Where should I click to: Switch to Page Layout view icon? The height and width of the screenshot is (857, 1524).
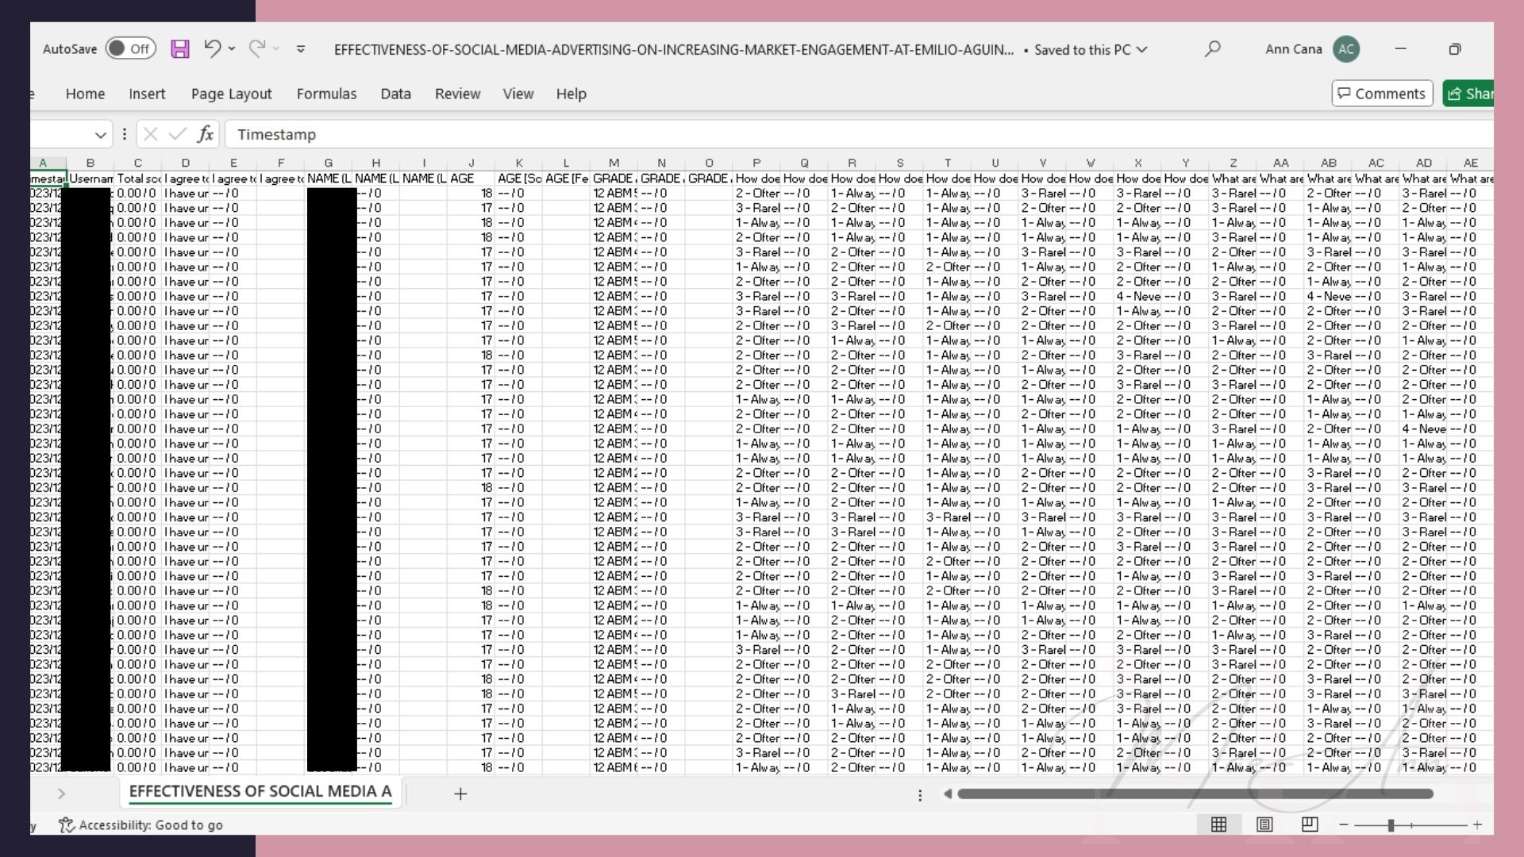[1264, 824]
